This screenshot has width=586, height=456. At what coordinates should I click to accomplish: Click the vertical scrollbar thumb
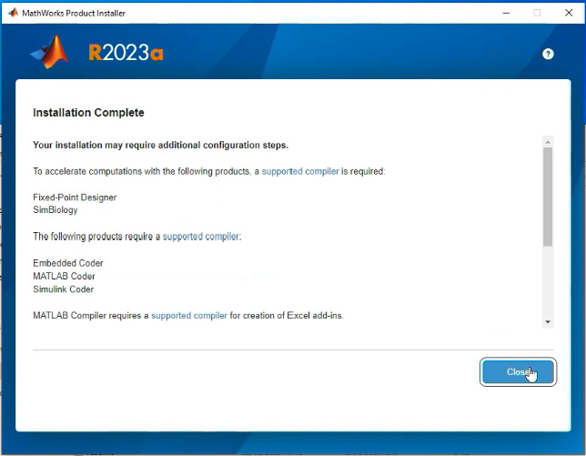[548, 197]
